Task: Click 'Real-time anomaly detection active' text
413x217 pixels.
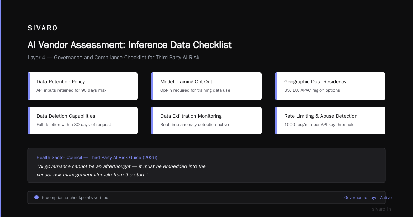Action: coord(194,125)
